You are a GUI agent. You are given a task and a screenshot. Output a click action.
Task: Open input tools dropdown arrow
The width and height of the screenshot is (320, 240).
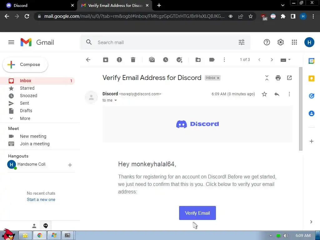click(289, 60)
